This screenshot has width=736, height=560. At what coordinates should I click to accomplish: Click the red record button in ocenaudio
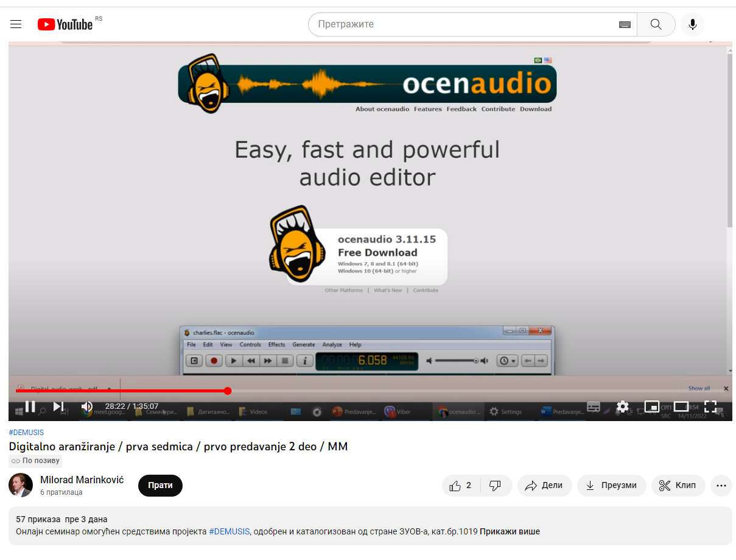pos(214,361)
